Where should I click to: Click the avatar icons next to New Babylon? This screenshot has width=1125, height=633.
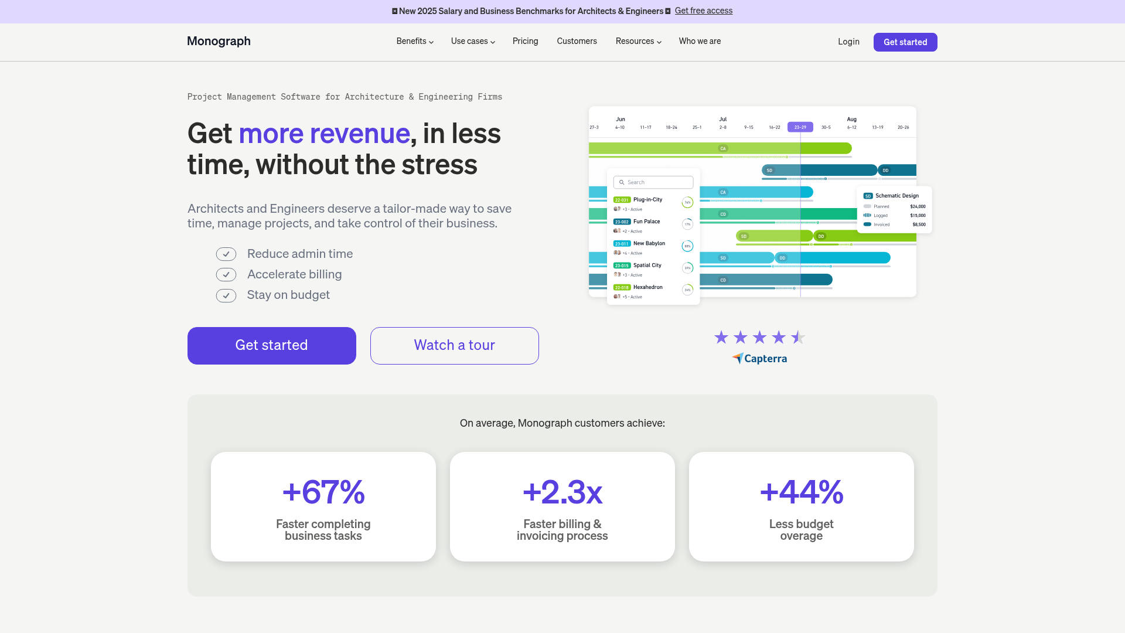pyautogui.click(x=617, y=253)
